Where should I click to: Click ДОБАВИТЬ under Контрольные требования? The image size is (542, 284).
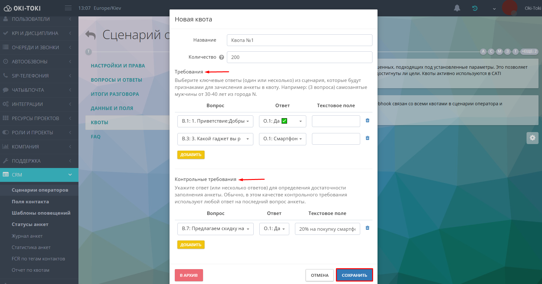pos(191,245)
